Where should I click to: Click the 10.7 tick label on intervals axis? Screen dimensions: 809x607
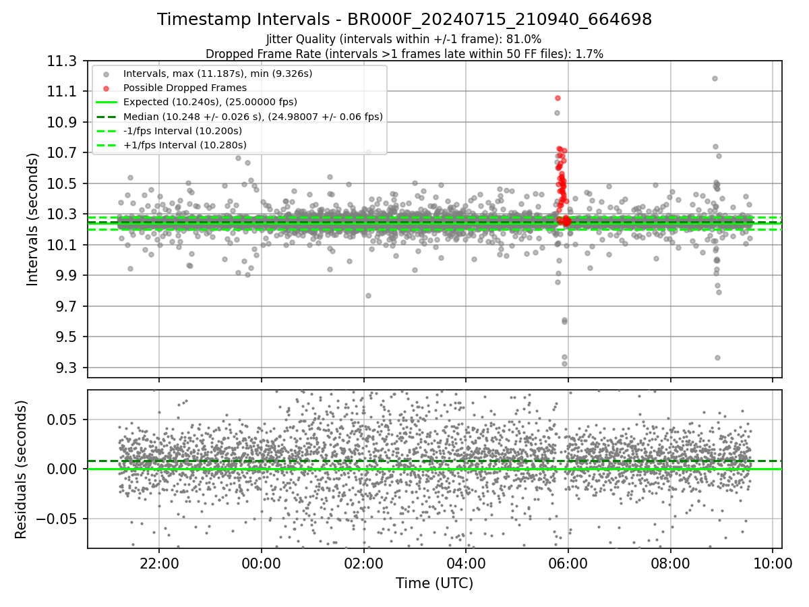62,153
